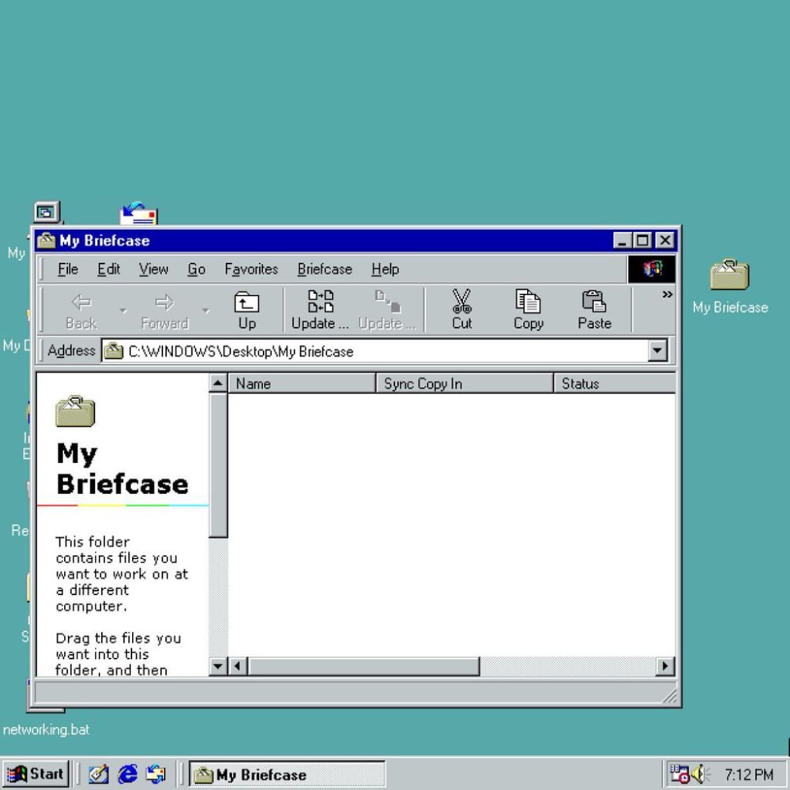790x790 pixels.
Task: Select the Outlook Express desktop icon
Action: (138, 213)
